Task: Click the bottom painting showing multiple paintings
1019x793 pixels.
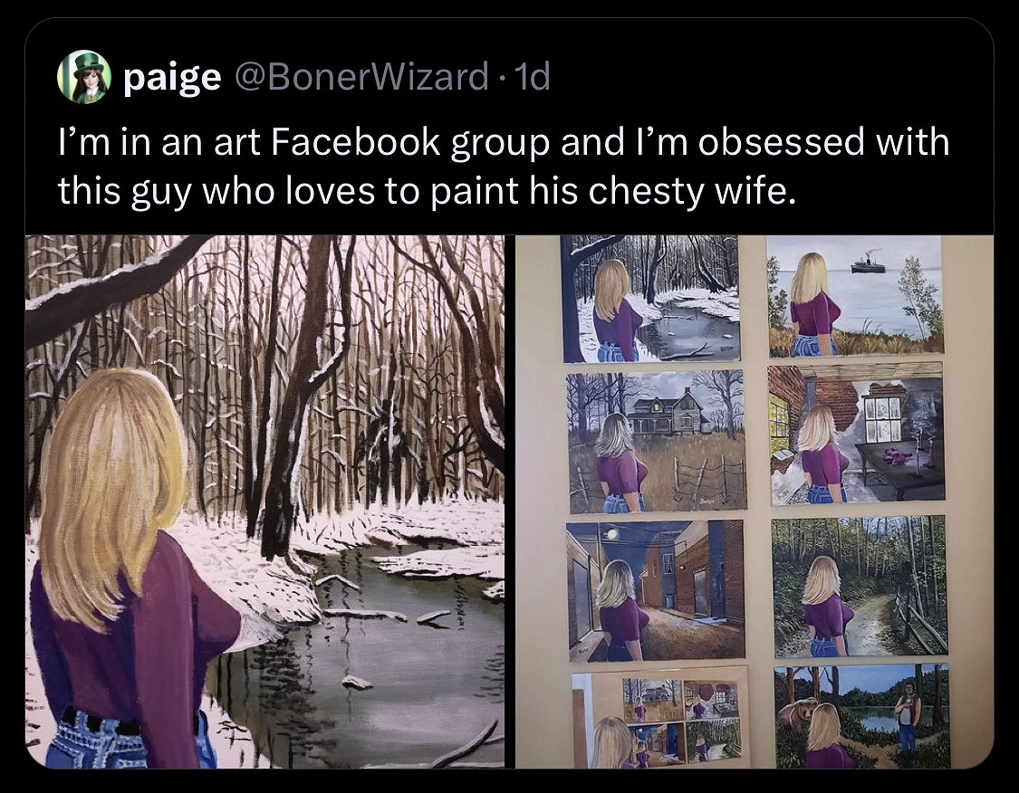Action: coord(659,721)
